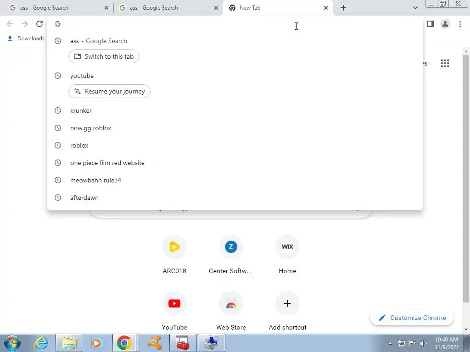Open the profile avatar menu
The width and height of the screenshot is (470, 352).
point(445,24)
